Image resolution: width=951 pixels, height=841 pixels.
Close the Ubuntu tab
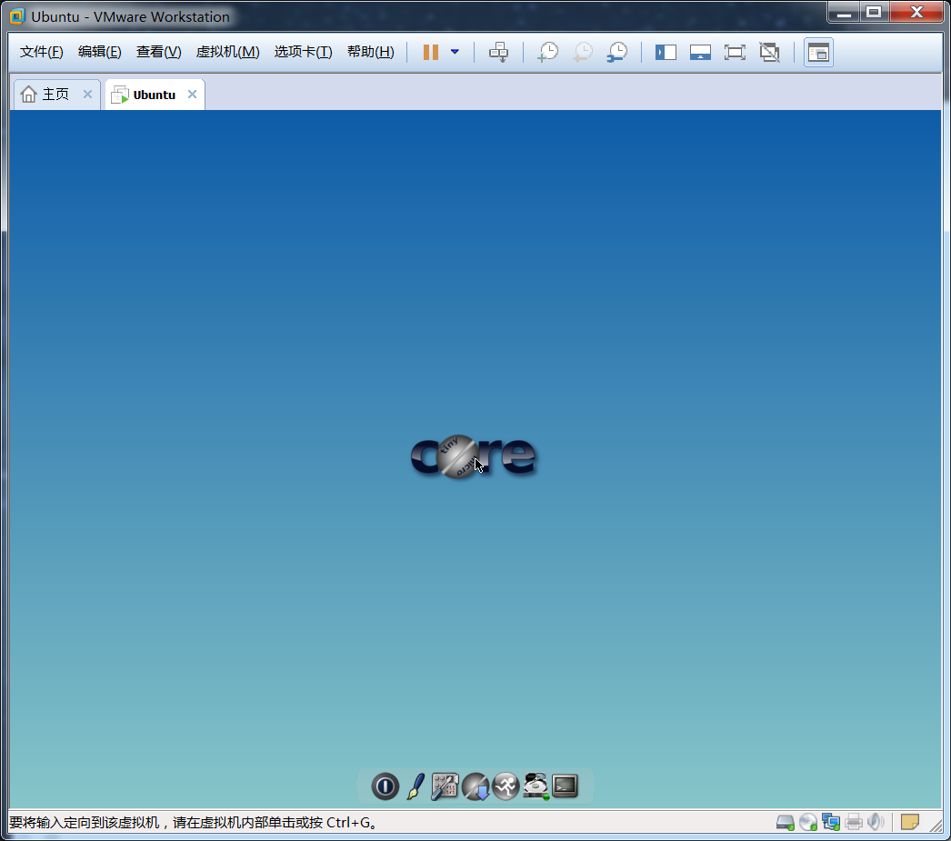pos(192,94)
